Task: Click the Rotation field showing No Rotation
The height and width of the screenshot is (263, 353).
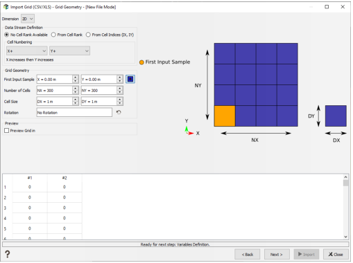Action: pyautogui.click(x=74, y=113)
